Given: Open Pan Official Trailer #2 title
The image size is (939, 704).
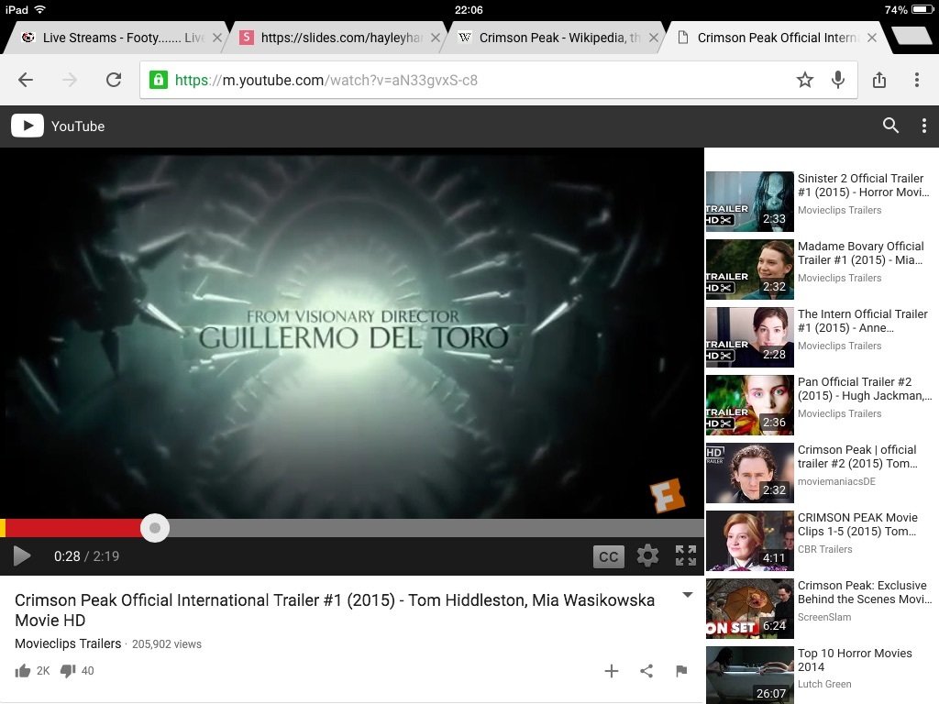Looking at the screenshot, I should 864,389.
